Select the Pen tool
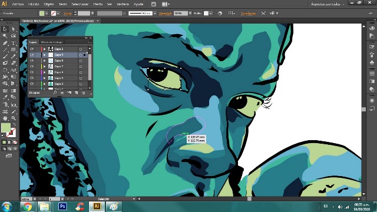The height and width of the screenshot is (212, 377). 5,43
